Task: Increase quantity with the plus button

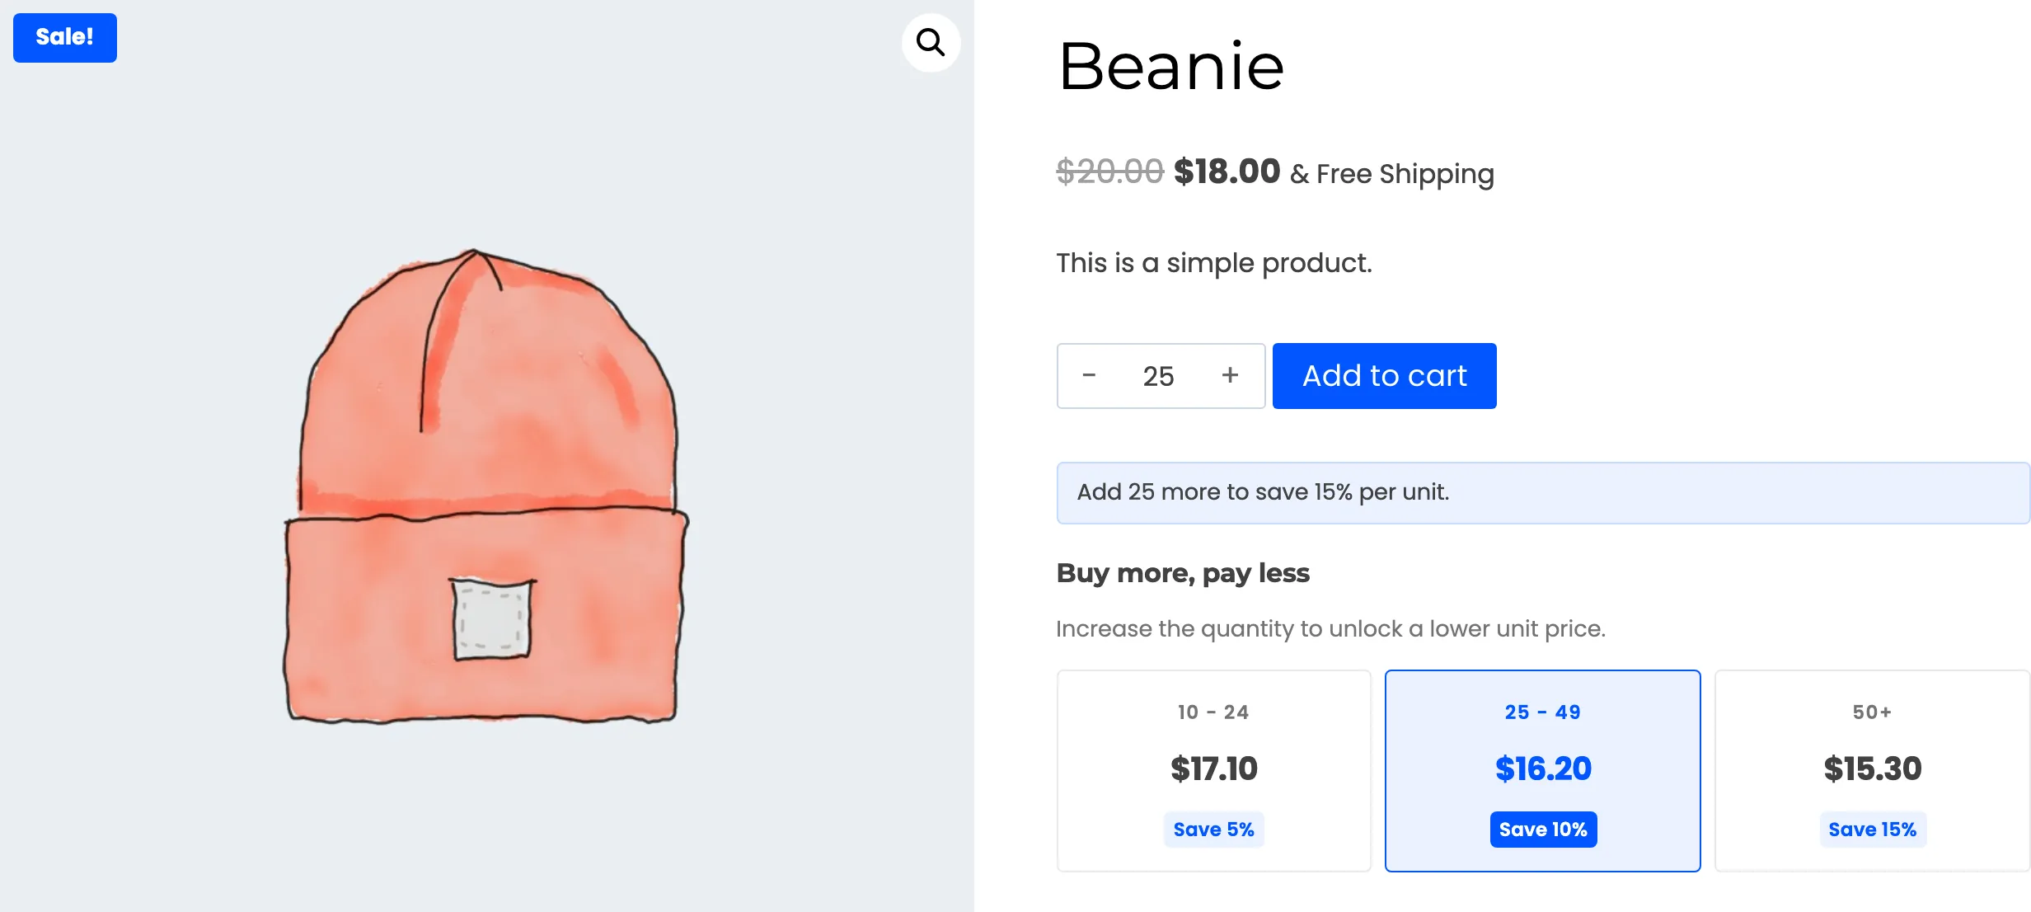Action: [x=1230, y=376]
